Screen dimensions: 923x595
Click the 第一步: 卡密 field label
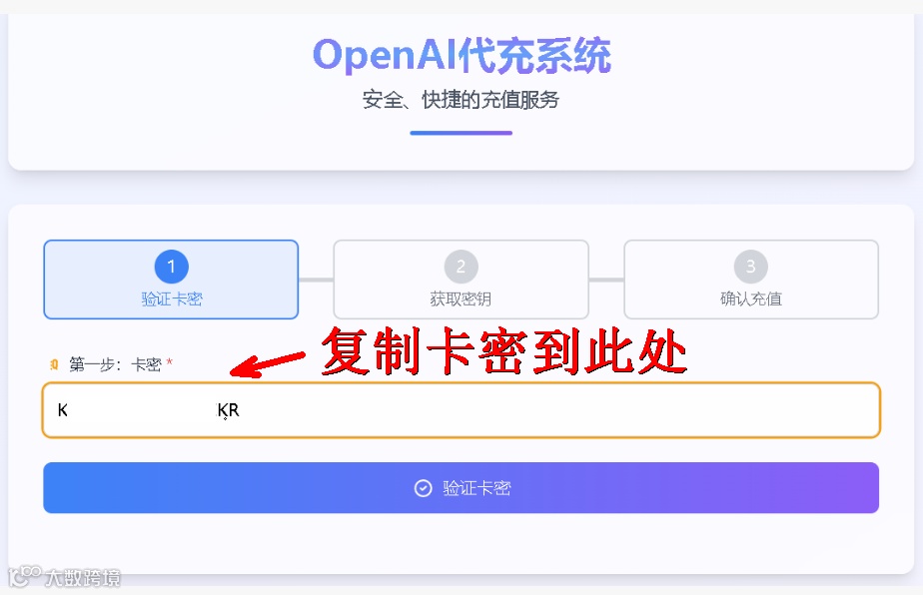tap(116, 364)
